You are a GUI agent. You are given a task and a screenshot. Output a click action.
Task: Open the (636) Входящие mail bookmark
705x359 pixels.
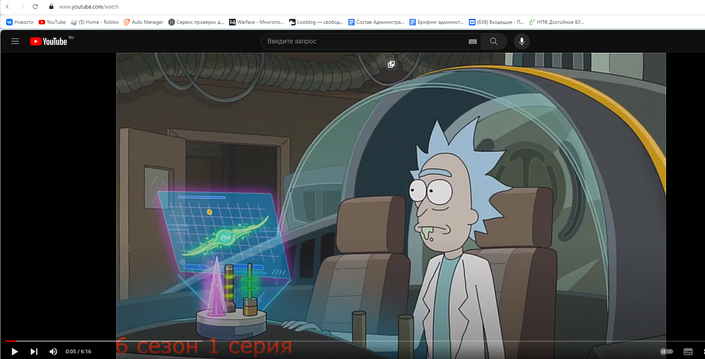point(497,22)
